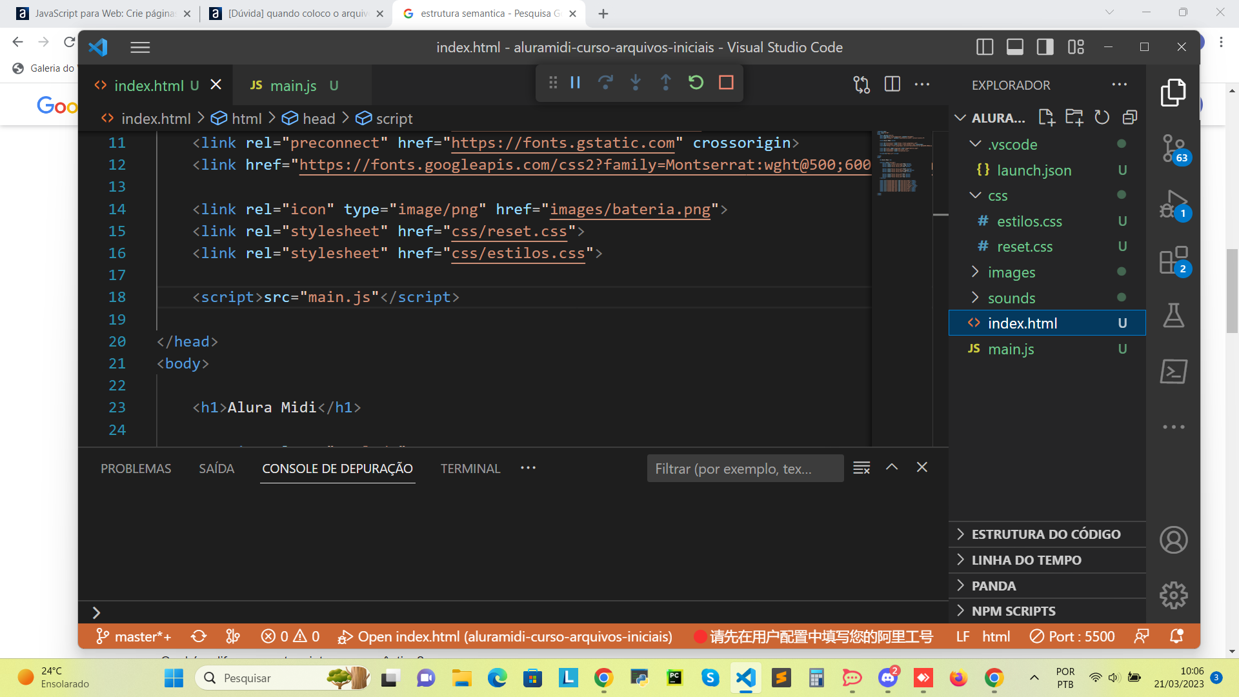
Task: Open estilos.css in explorer
Action: (1047, 221)
